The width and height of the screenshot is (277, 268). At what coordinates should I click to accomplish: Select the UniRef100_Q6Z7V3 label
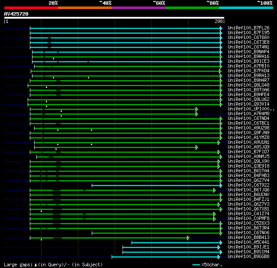pyautogui.click(x=248, y=204)
